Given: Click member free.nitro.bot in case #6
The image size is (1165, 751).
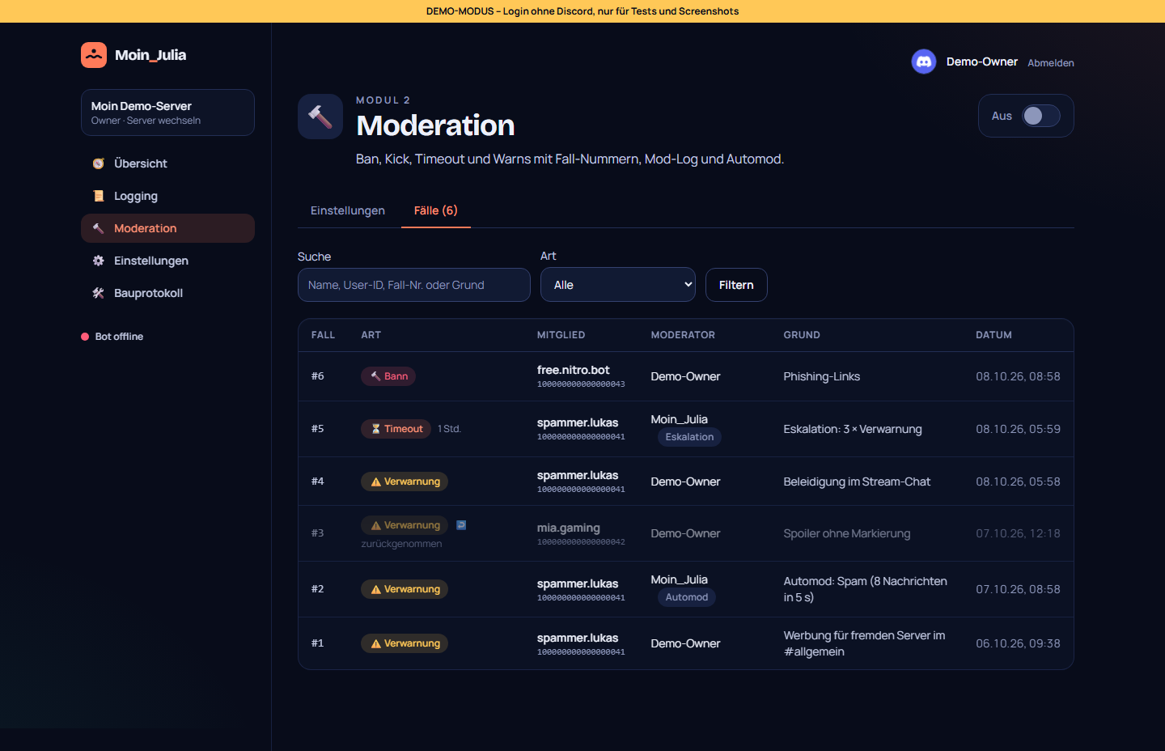Looking at the screenshot, I should [574, 370].
